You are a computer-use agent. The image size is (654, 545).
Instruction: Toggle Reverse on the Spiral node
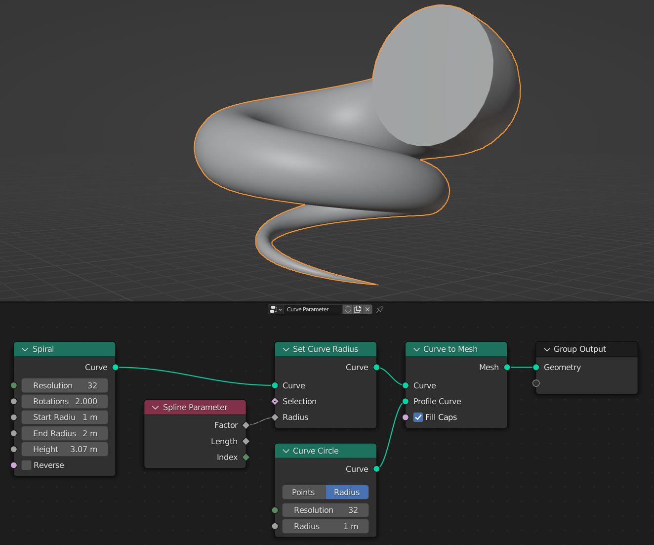click(26, 465)
